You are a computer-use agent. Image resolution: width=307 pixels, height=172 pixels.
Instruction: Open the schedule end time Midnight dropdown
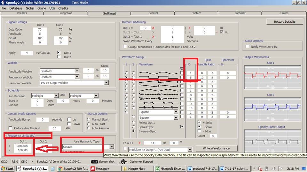coord(96,96)
